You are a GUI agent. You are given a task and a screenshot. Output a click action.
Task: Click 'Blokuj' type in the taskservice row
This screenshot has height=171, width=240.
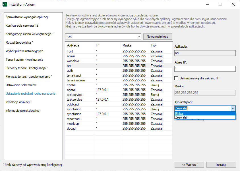(x=155, y=95)
